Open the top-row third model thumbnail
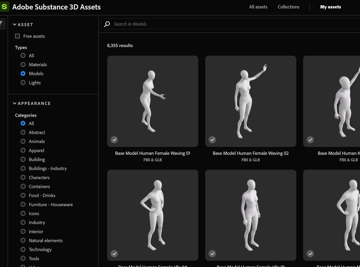 [x=332, y=101]
